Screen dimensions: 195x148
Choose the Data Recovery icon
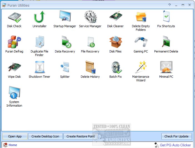[x=65, y=42]
